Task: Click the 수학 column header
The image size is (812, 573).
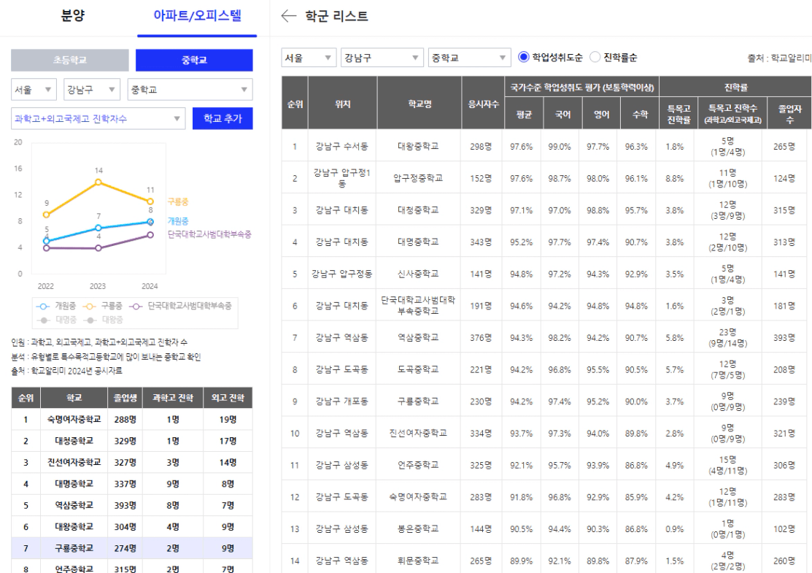Action: coord(640,114)
